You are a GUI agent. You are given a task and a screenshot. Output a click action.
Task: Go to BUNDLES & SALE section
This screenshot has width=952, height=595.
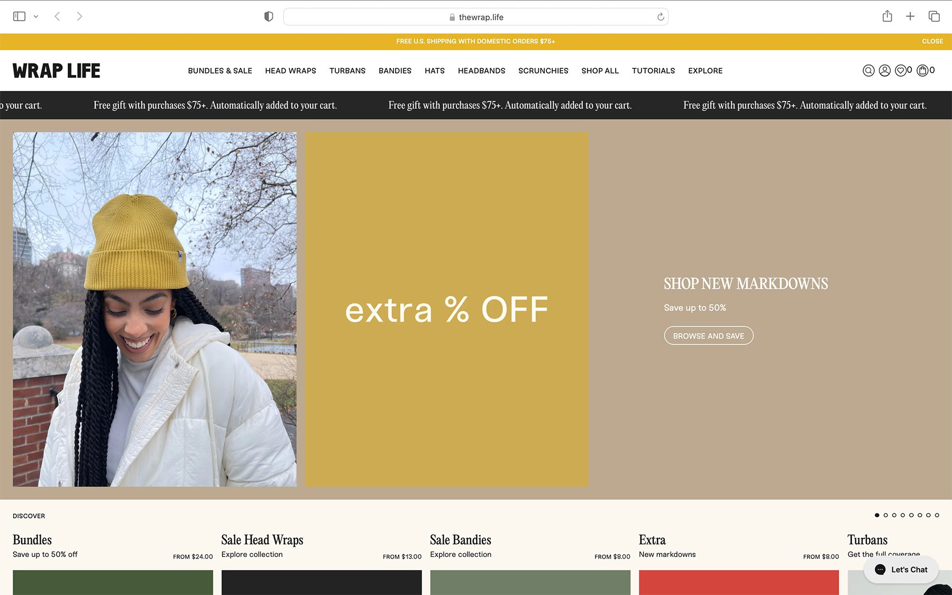coord(219,70)
